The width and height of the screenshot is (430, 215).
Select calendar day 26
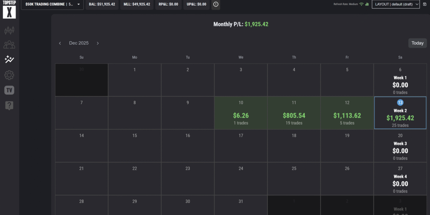click(x=347, y=178)
